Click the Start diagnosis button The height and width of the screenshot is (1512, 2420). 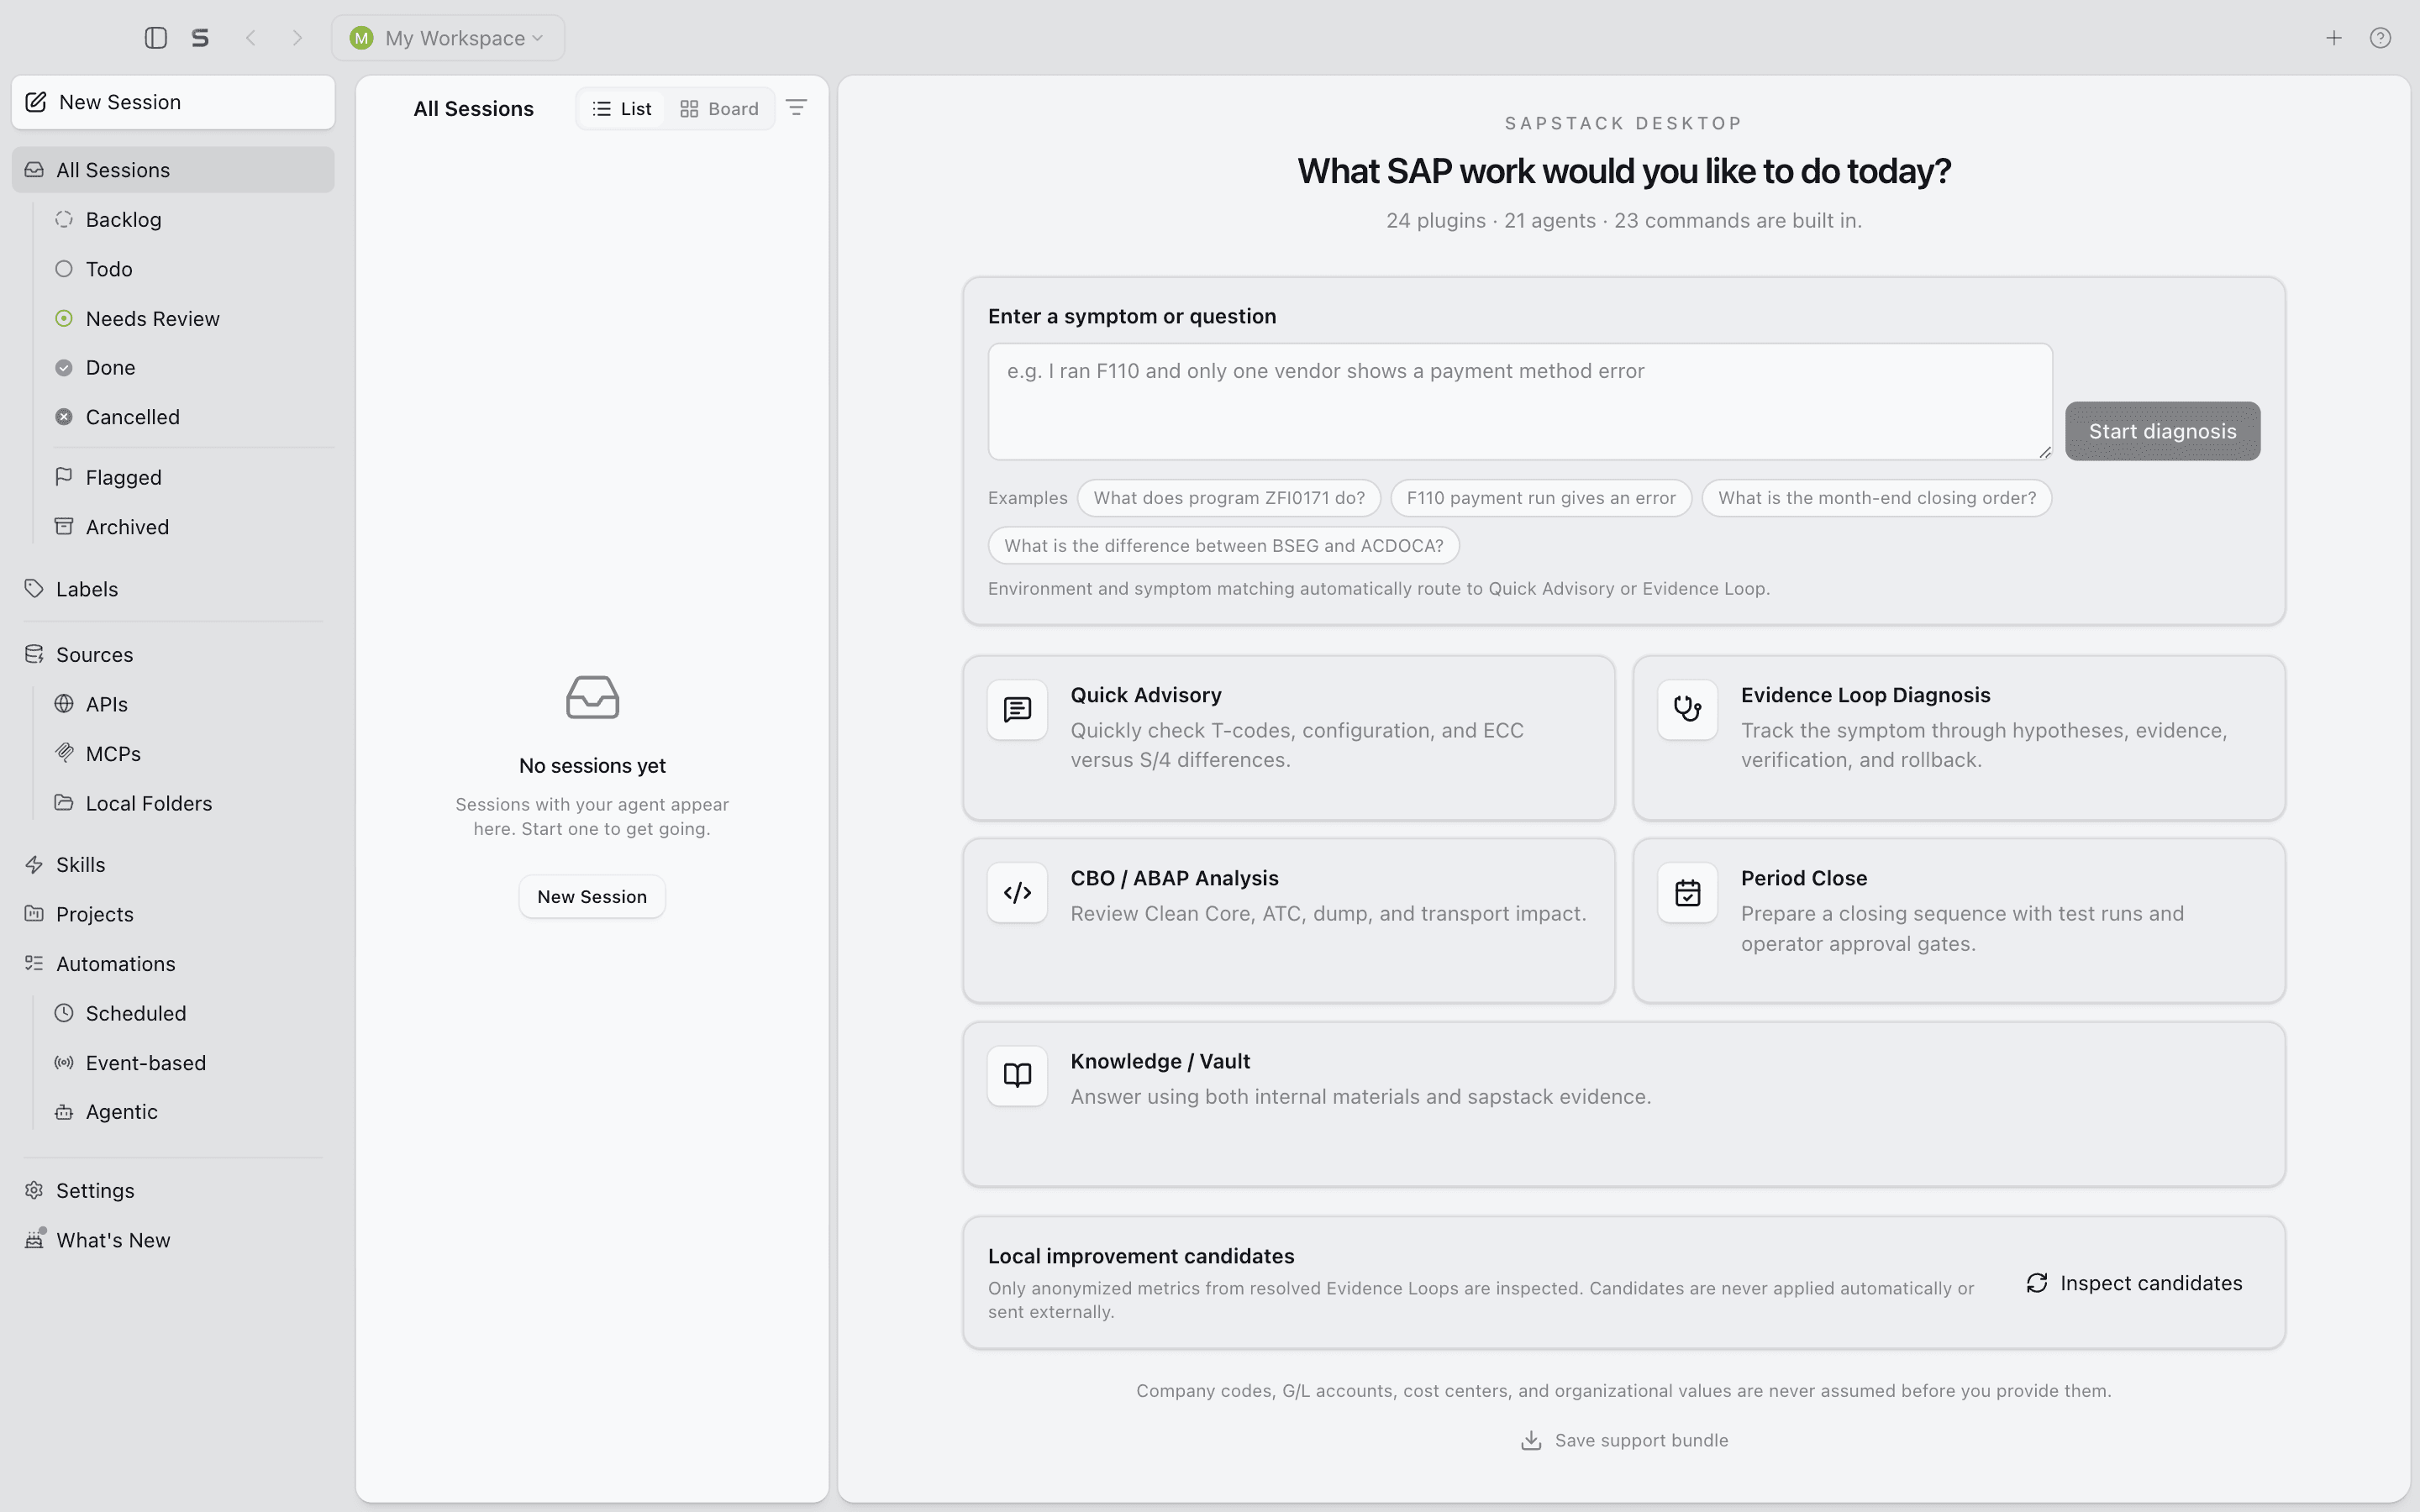pyautogui.click(x=2162, y=431)
